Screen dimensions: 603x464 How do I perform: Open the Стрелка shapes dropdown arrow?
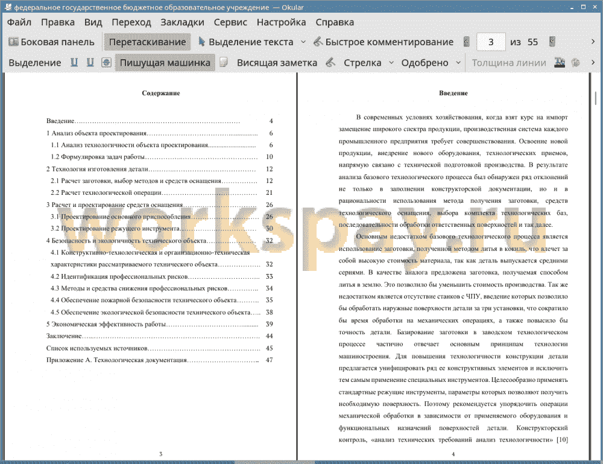click(391, 63)
